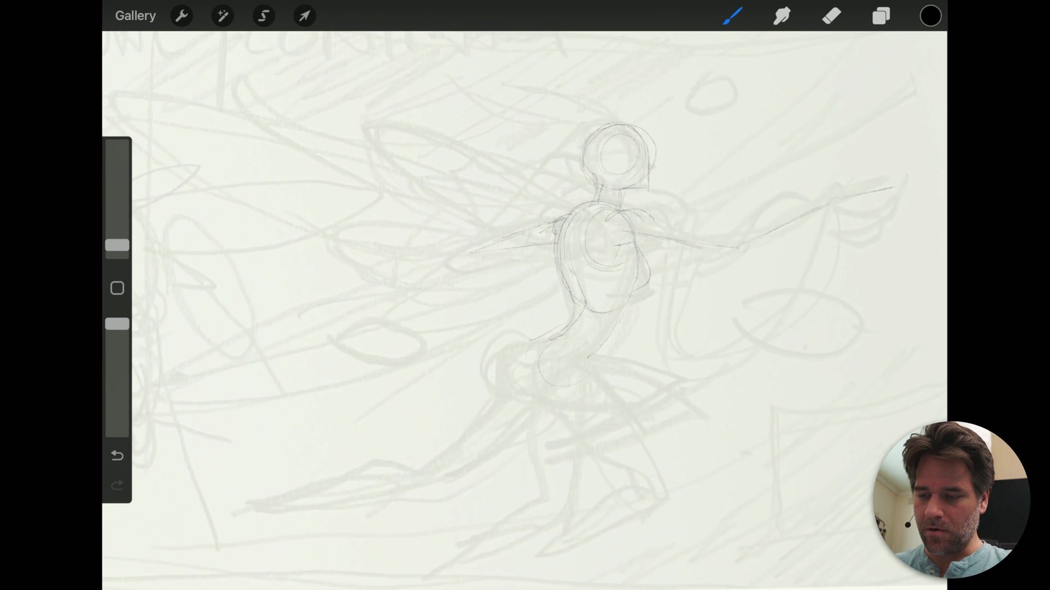Activate the Transform arrow tool
The width and height of the screenshot is (1050, 590).
pyautogui.click(x=305, y=16)
